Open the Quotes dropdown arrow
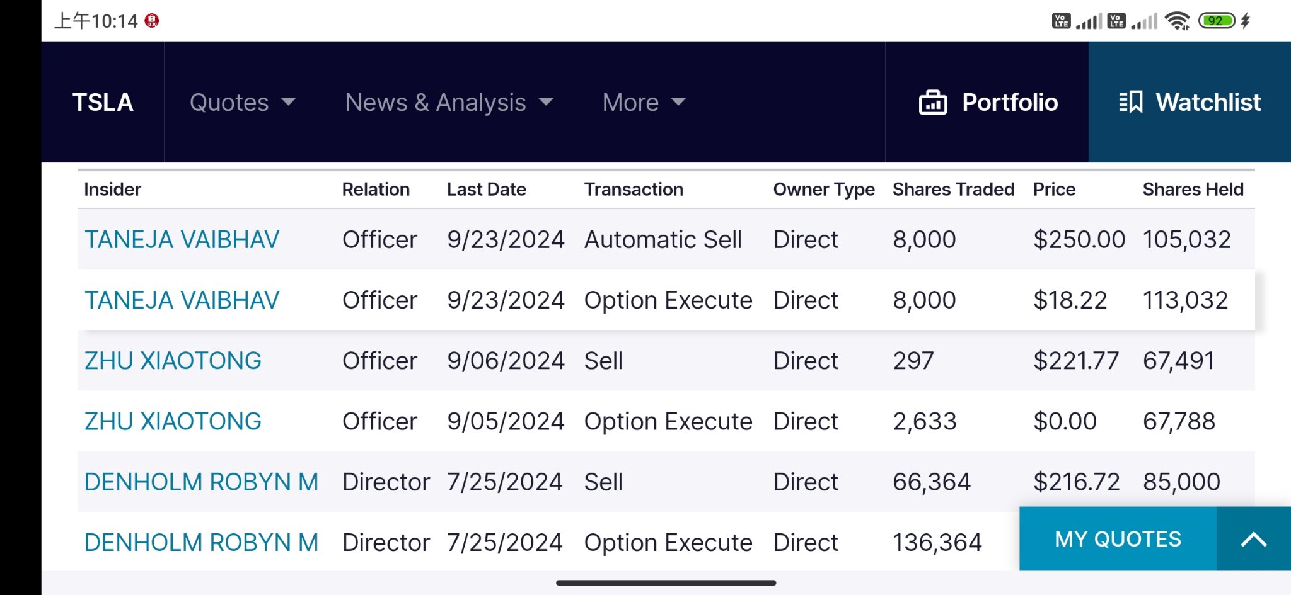 click(x=288, y=102)
